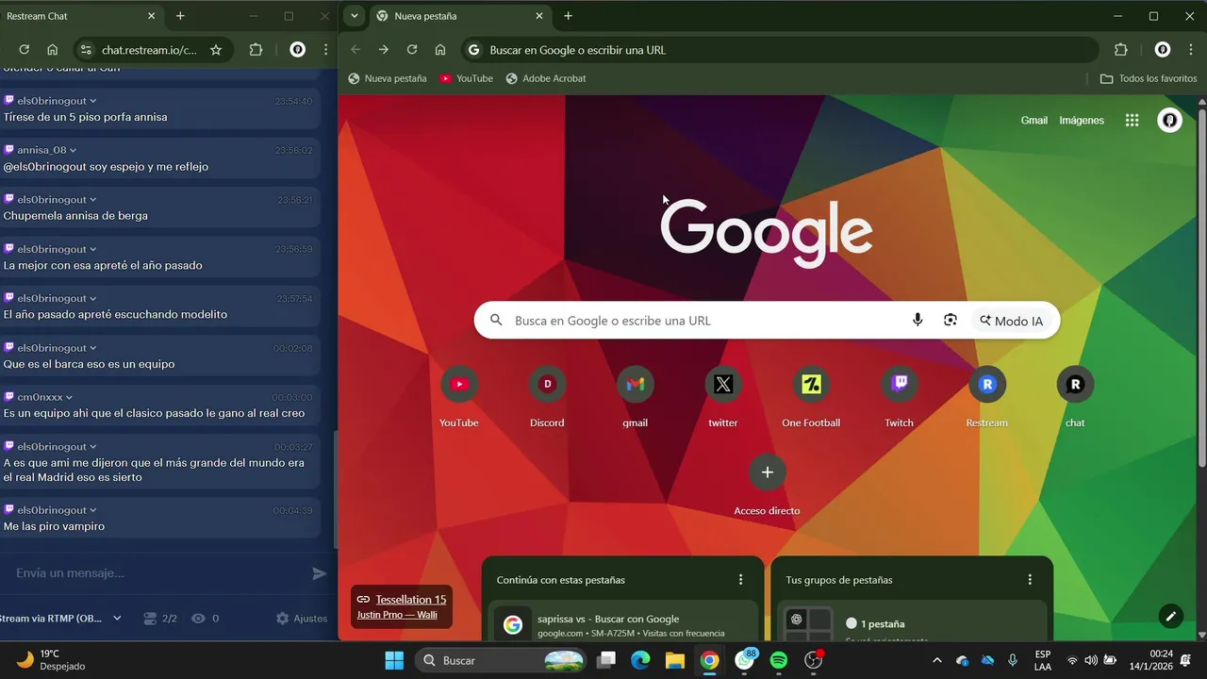Go to home in Nueva pestaña window

[440, 50]
